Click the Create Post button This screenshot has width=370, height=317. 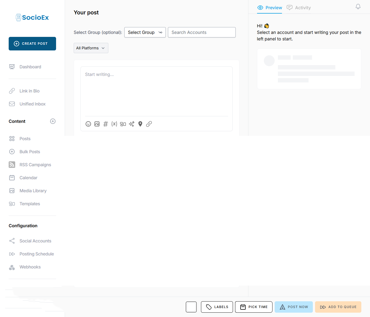pyautogui.click(x=32, y=44)
